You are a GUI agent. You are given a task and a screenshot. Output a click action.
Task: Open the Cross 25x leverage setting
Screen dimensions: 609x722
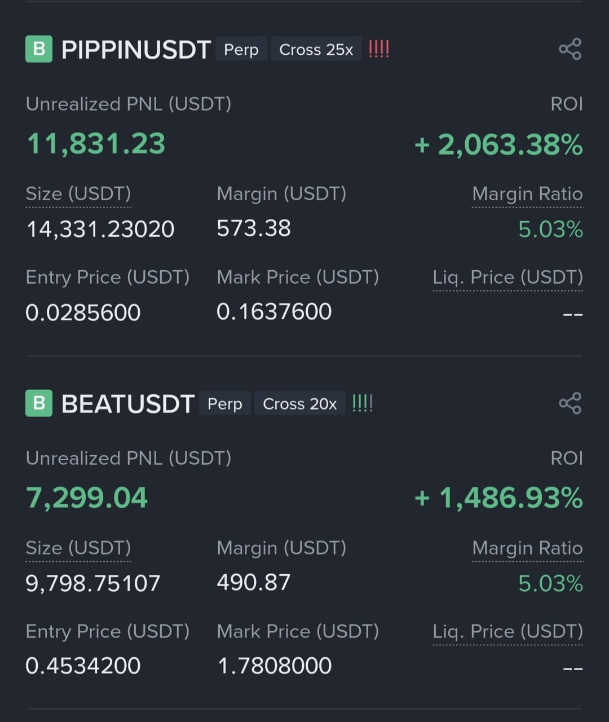click(316, 50)
